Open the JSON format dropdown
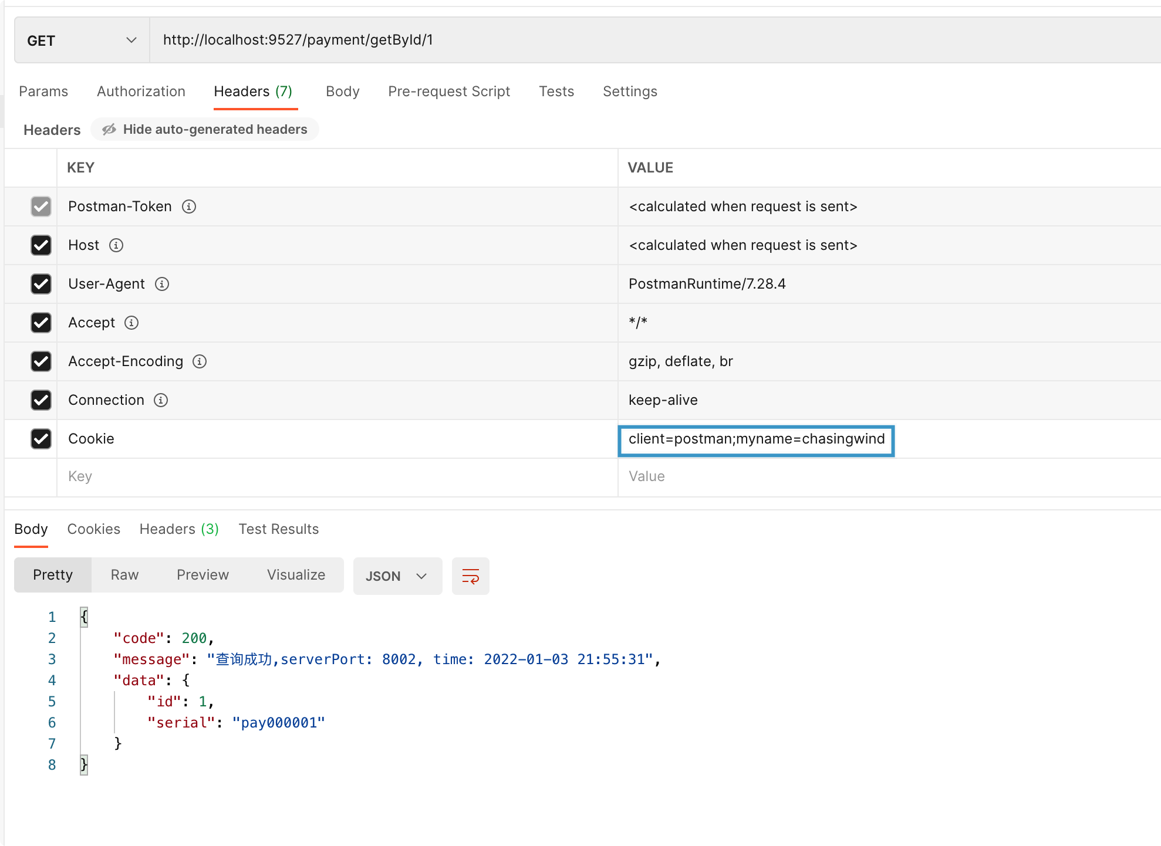 (x=397, y=576)
